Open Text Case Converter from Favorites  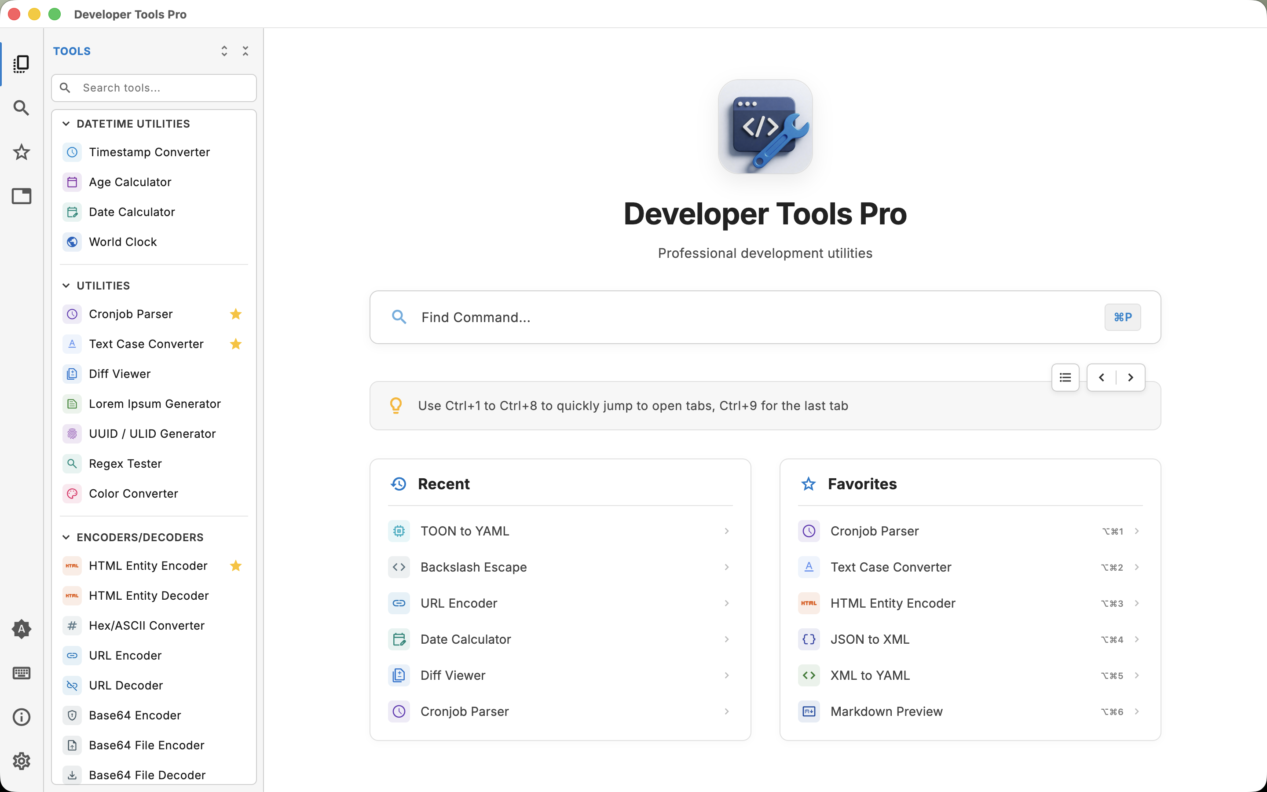[x=970, y=567]
